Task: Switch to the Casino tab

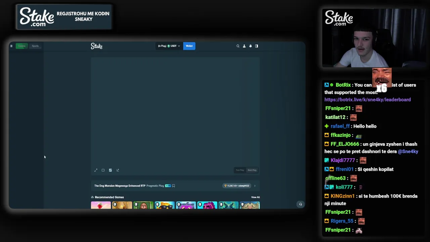Action: click(22, 46)
